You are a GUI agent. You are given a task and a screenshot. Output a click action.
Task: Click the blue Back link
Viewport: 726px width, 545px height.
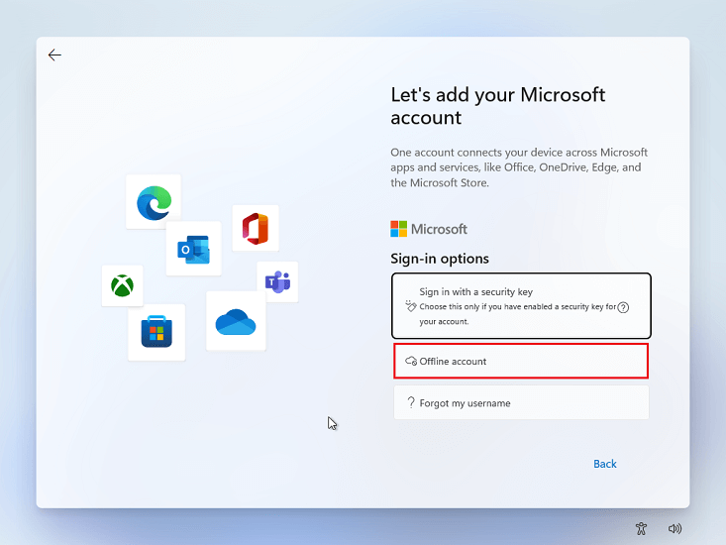pos(604,464)
